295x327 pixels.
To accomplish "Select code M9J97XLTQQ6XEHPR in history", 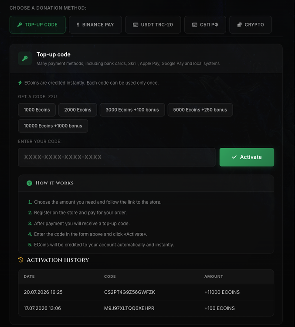I will click(129, 308).
